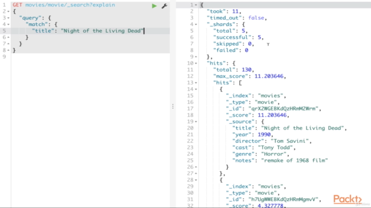
Task: Click "year": 1990 line
Action: coord(253,135)
